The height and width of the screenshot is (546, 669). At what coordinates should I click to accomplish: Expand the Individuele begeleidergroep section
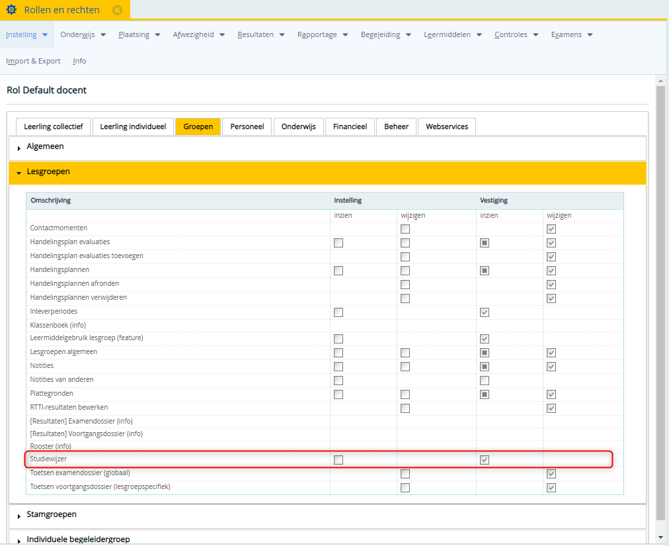[x=328, y=538]
